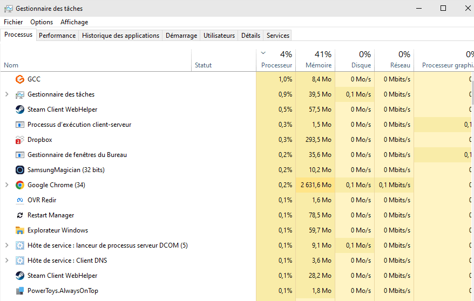The height and width of the screenshot is (301, 474).
Task: Expand the Google Chrome (34) process group
Action: click(x=6, y=185)
